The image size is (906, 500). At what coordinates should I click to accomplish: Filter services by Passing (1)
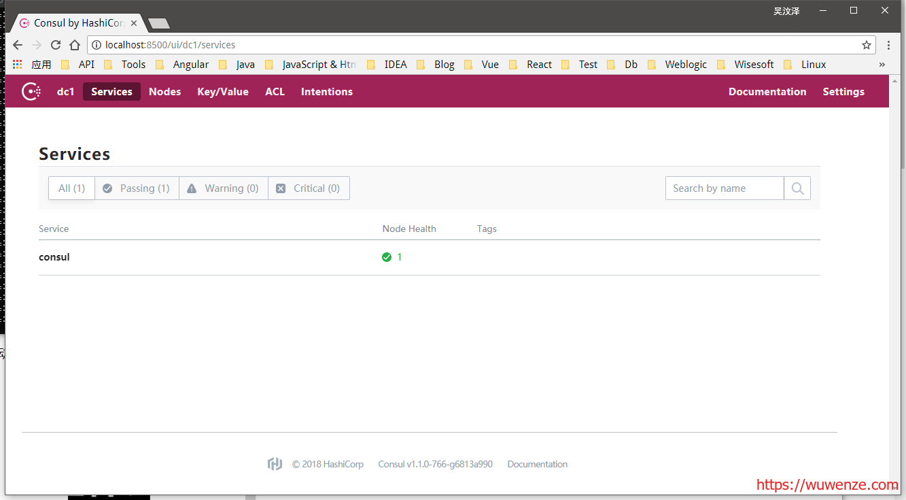(x=137, y=188)
